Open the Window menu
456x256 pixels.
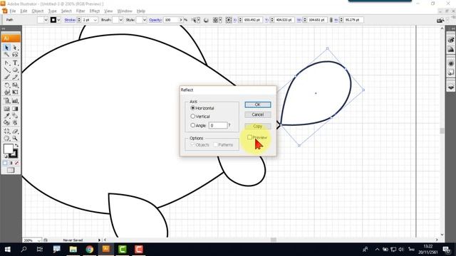tap(125, 11)
